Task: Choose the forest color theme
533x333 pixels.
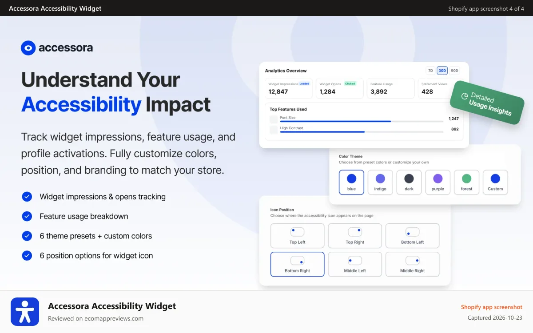Action: [x=466, y=182]
